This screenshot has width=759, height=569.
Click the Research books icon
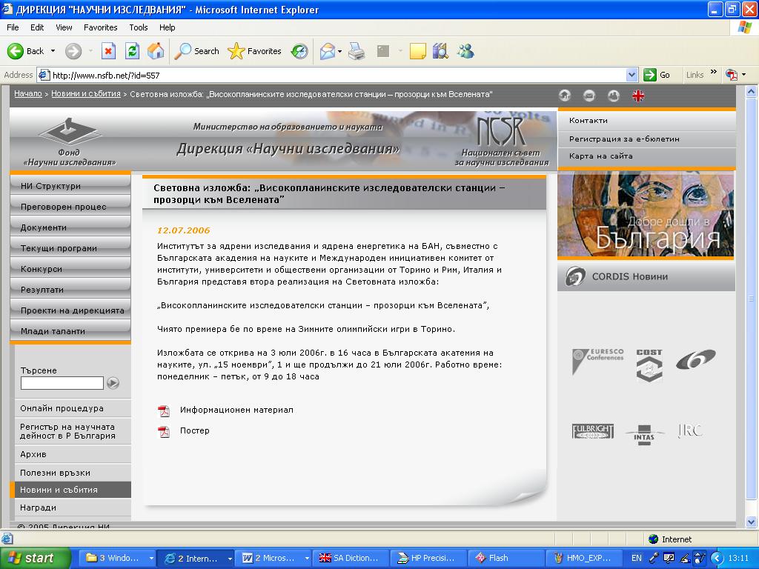440,51
